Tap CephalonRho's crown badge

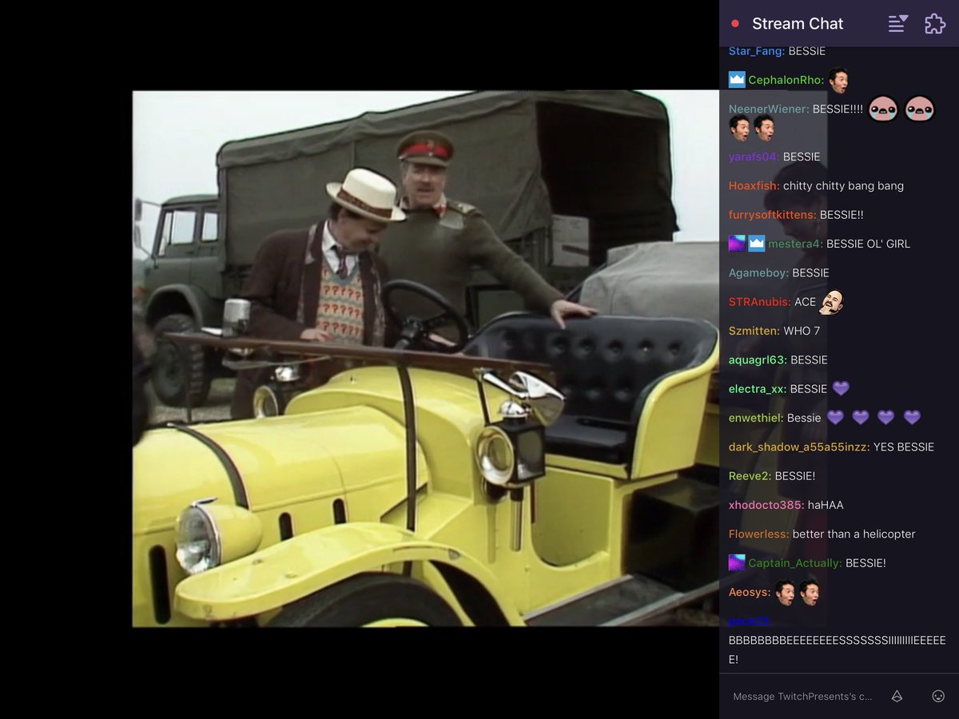click(x=737, y=80)
